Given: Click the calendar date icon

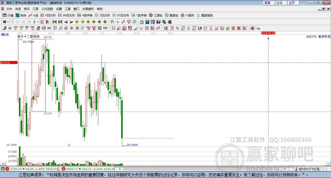Looking at the screenshot, I should pyautogui.click(x=142, y=22).
